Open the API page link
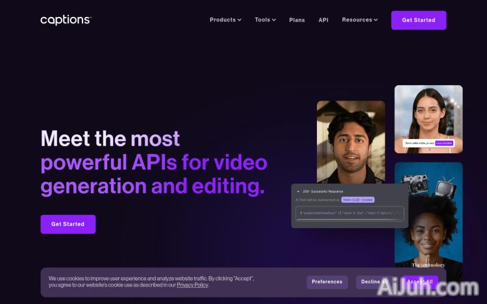Image resolution: width=487 pixels, height=304 pixels. [x=323, y=20]
